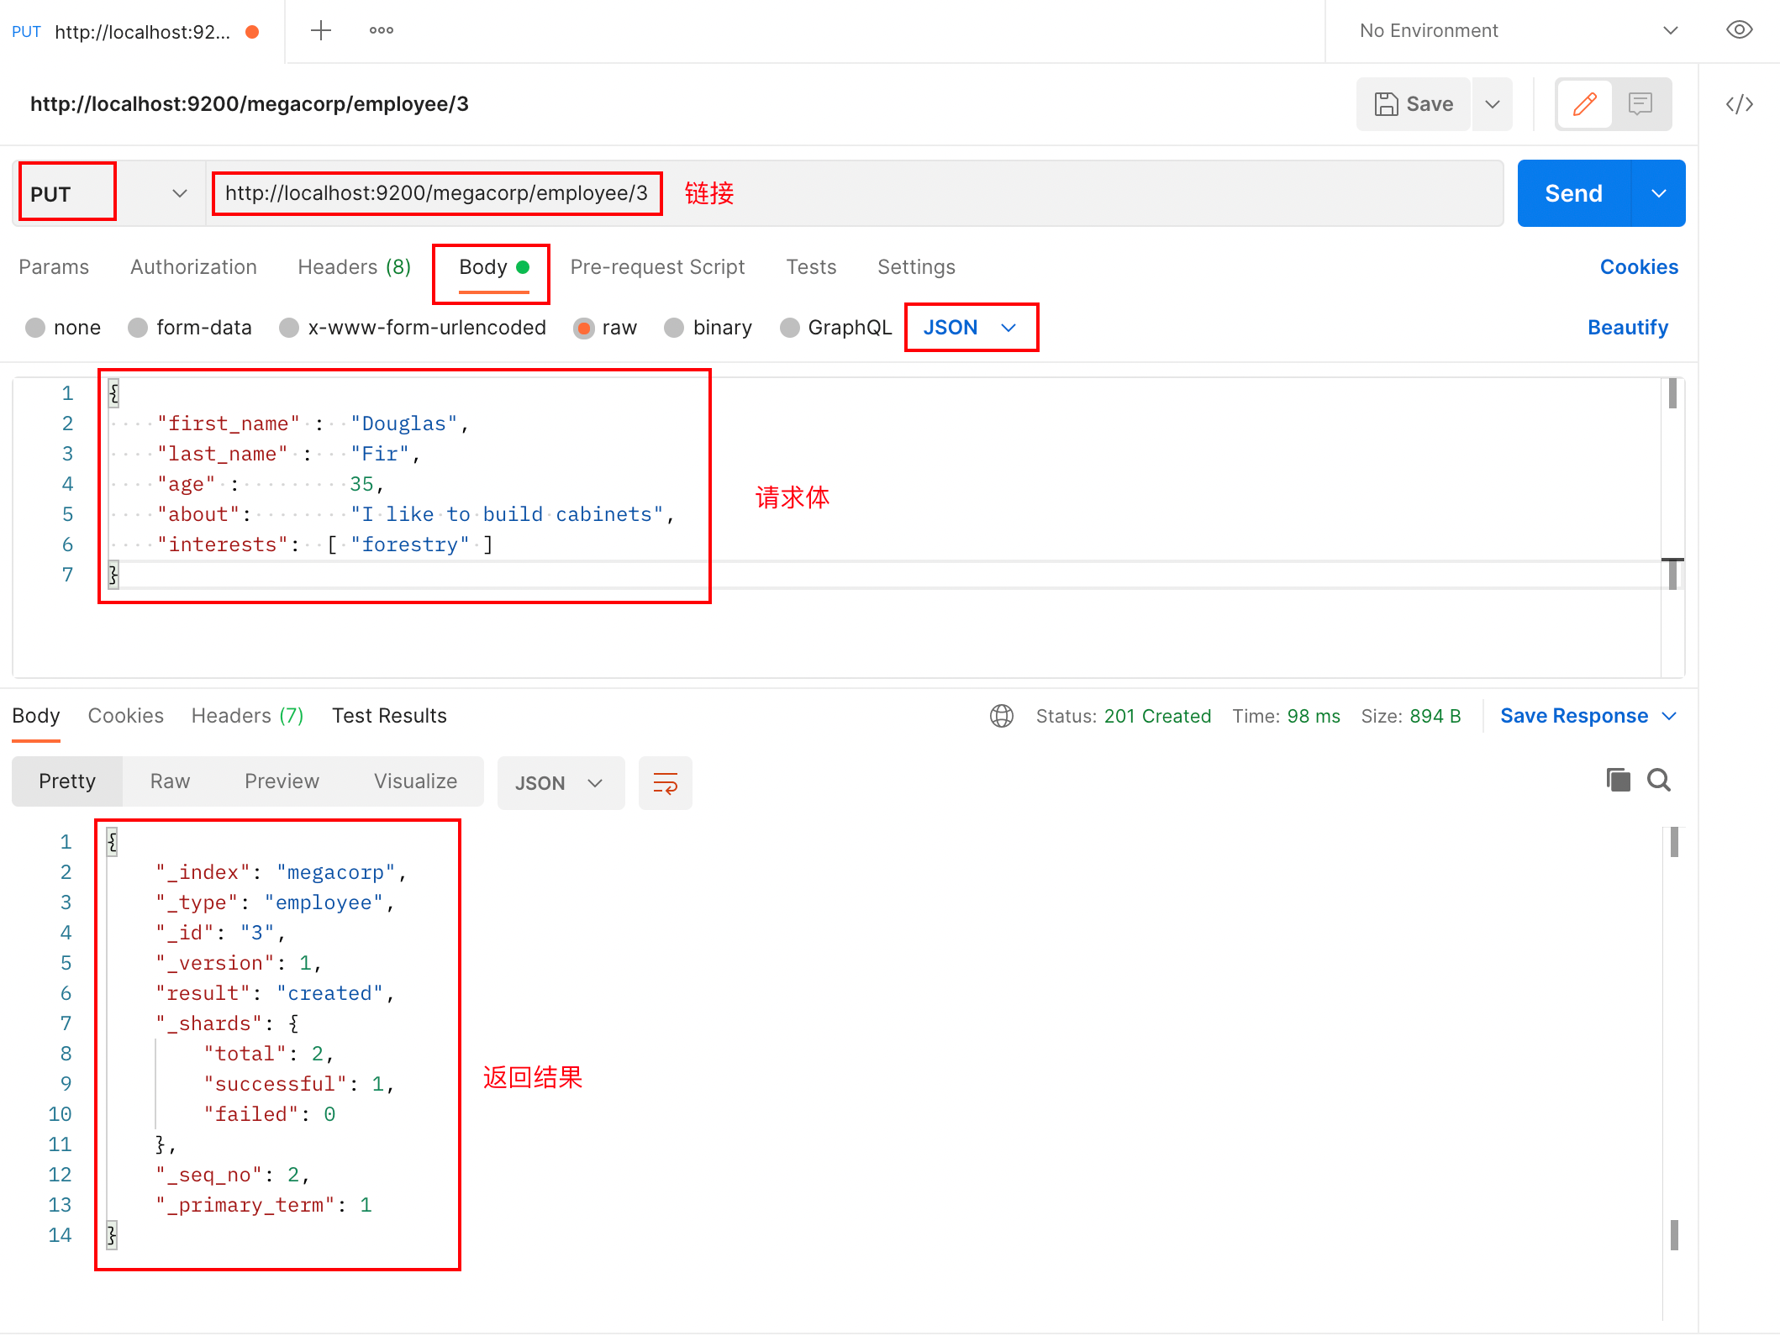Image resolution: width=1780 pixels, height=1336 pixels.
Task: Open new request tab with plus icon
Action: point(321,31)
